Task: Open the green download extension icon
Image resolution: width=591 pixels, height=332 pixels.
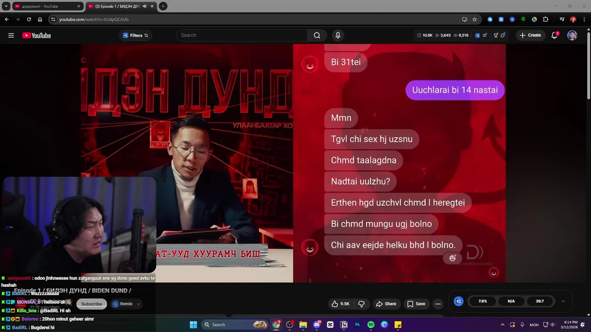Action: pyautogui.click(x=523, y=19)
